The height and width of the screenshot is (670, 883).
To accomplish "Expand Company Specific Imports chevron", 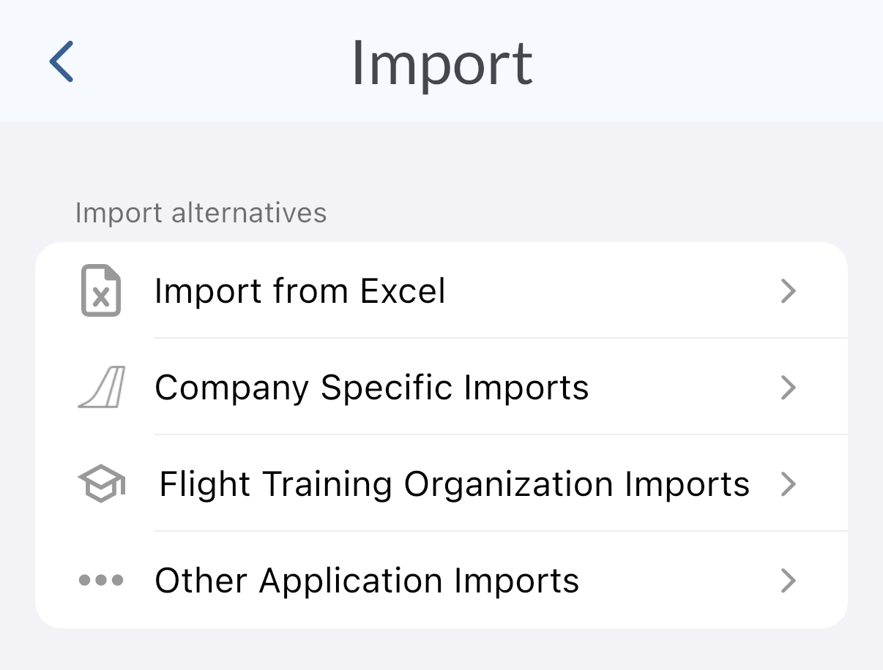I will [788, 388].
